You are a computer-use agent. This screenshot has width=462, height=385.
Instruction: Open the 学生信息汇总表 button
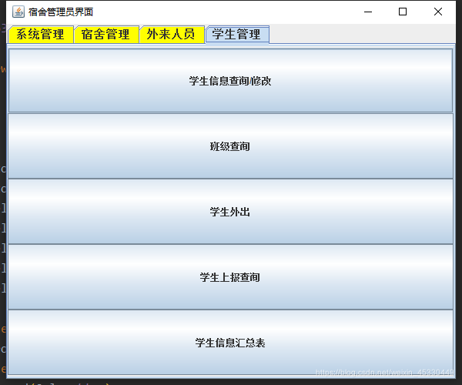230,343
